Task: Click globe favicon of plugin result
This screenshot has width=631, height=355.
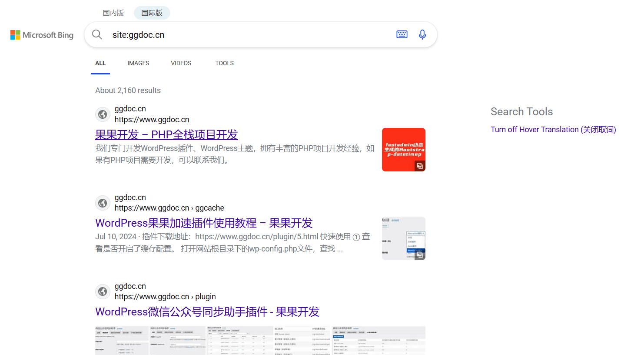Action: [103, 292]
